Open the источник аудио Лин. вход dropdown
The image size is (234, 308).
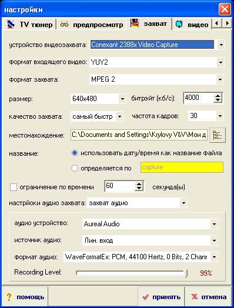(x=214, y=240)
